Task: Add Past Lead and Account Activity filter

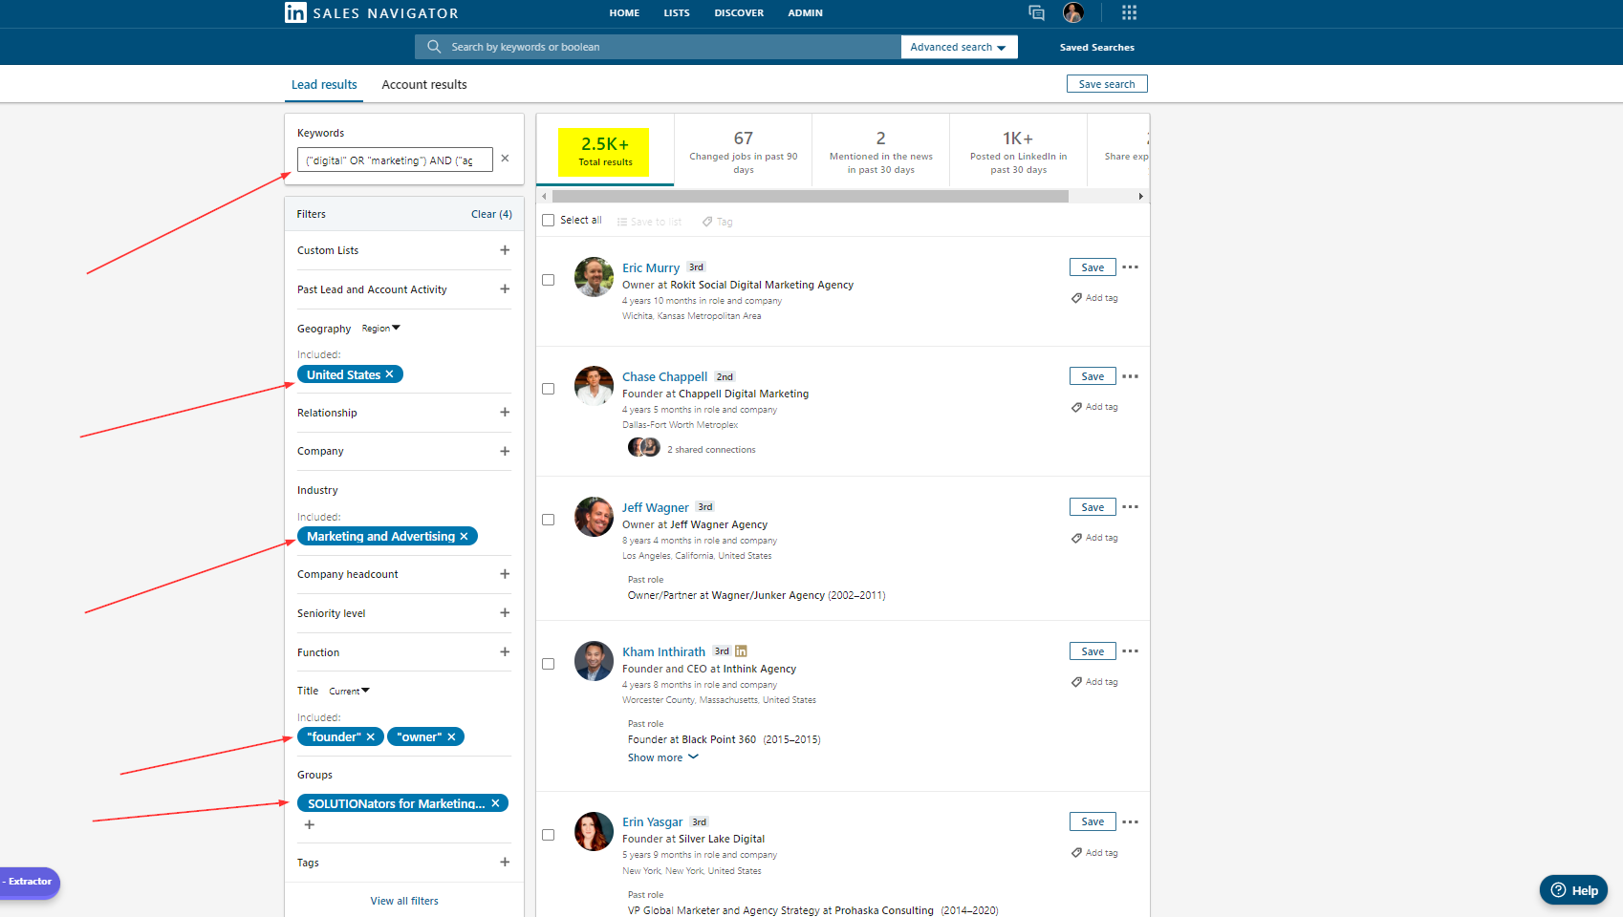Action: coord(505,289)
